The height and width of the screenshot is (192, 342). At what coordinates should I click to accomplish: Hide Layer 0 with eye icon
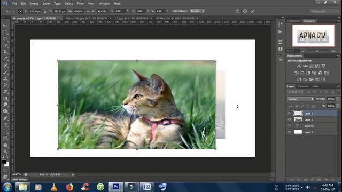[x=290, y=132]
